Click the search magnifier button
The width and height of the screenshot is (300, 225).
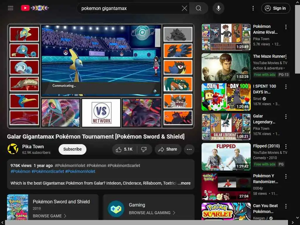click(199, 8)
